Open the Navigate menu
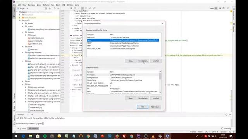This screenshot has height=139, width=248. pyautogui.click(x=32, y=5)
